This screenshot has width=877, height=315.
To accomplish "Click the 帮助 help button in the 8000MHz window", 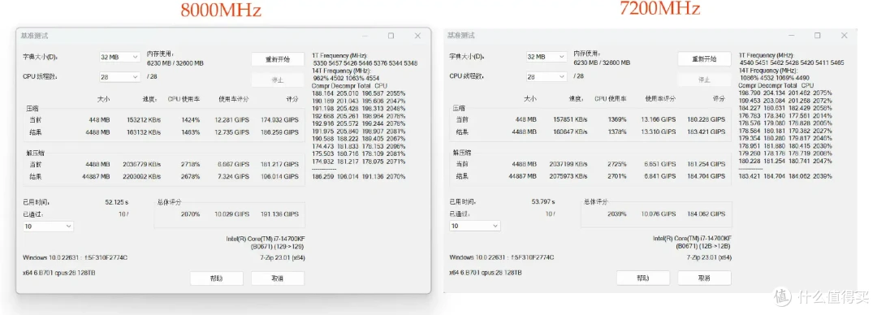I will (x=217, y=278).
